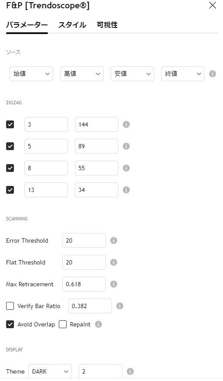
Task: Open the 終値 source dropdown
Action: coord(183,74)
